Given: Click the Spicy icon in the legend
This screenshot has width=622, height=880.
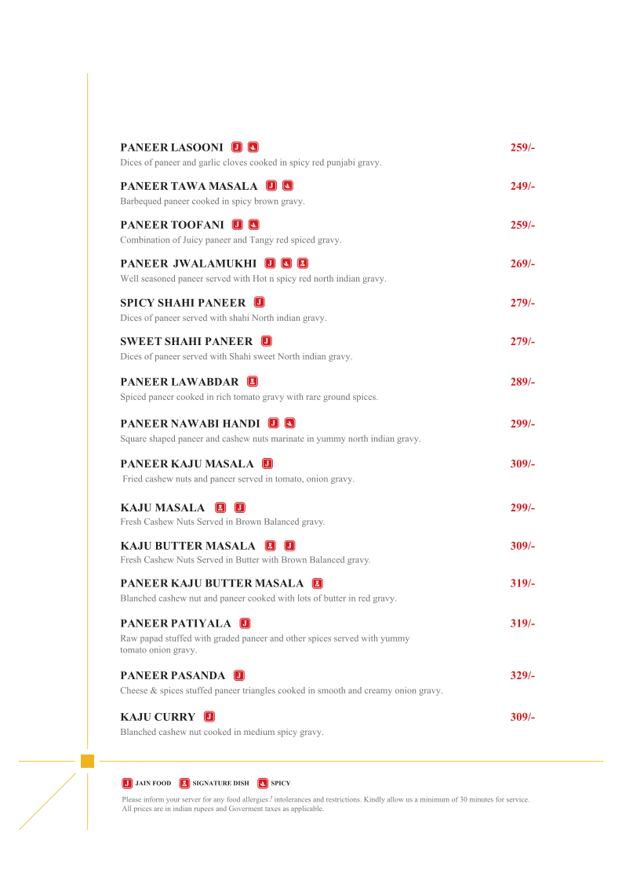Looking at the screenshot, I should point(263,783).
